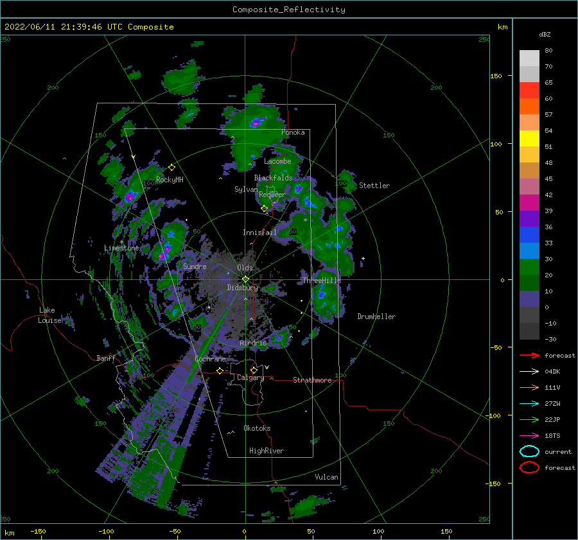Click the red forecast ellipse legend icon
Viewport: 578px width, 540px height.
(x=529, y=467)
